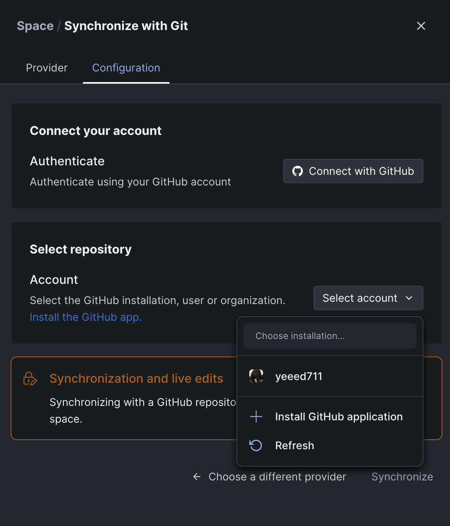The width and height of the screenshot is (450, 526).
Task: Click Choose a different provider
Action: tap(277, 477)
